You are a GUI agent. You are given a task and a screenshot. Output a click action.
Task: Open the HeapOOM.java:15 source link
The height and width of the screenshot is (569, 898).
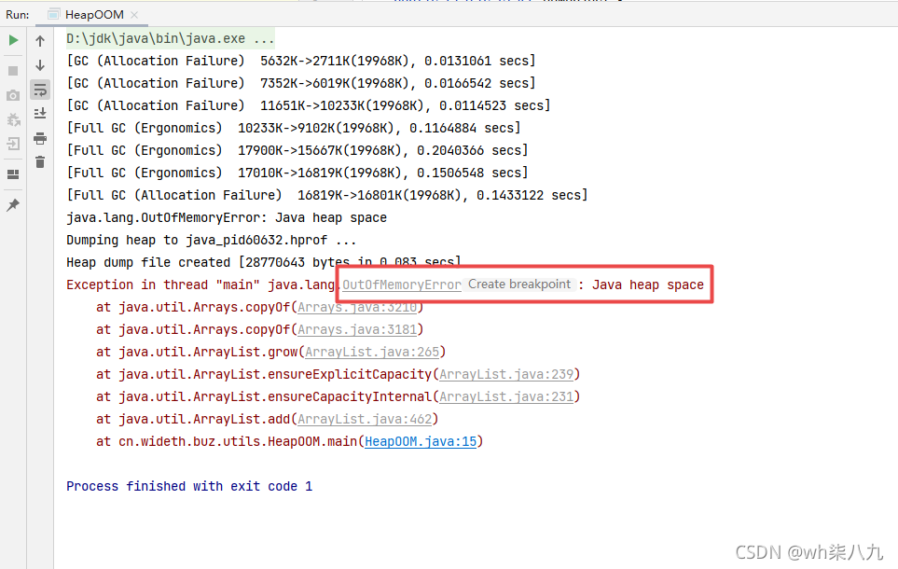point(421,441)
